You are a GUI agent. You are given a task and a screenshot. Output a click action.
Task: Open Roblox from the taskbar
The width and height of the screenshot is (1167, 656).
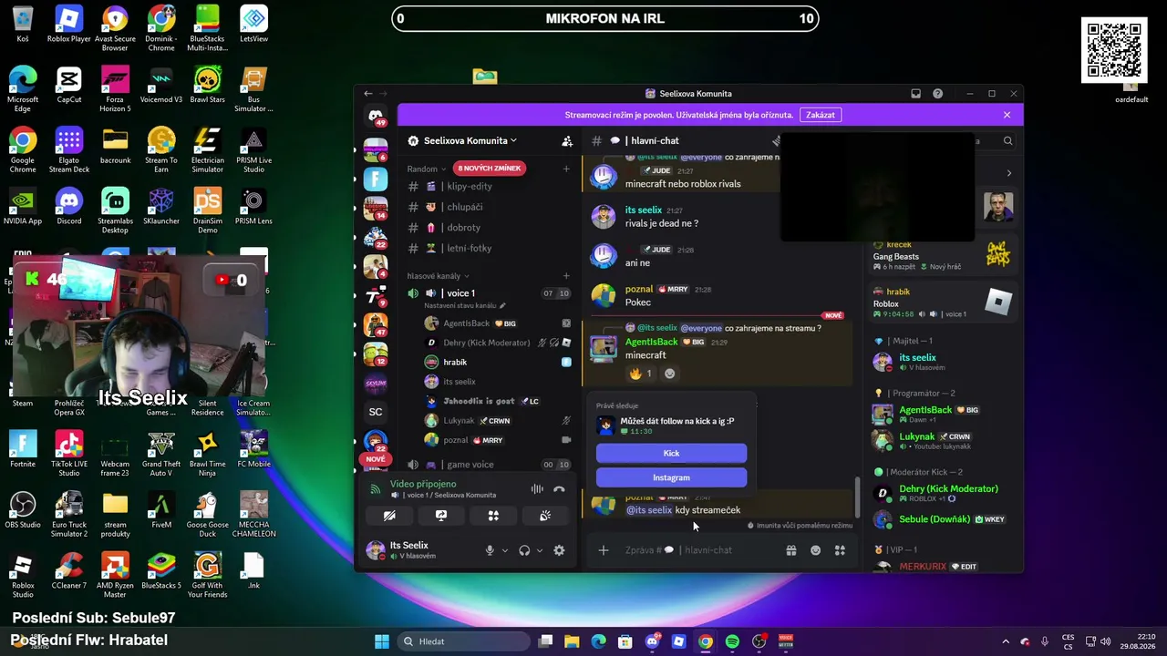coord(678,641)
